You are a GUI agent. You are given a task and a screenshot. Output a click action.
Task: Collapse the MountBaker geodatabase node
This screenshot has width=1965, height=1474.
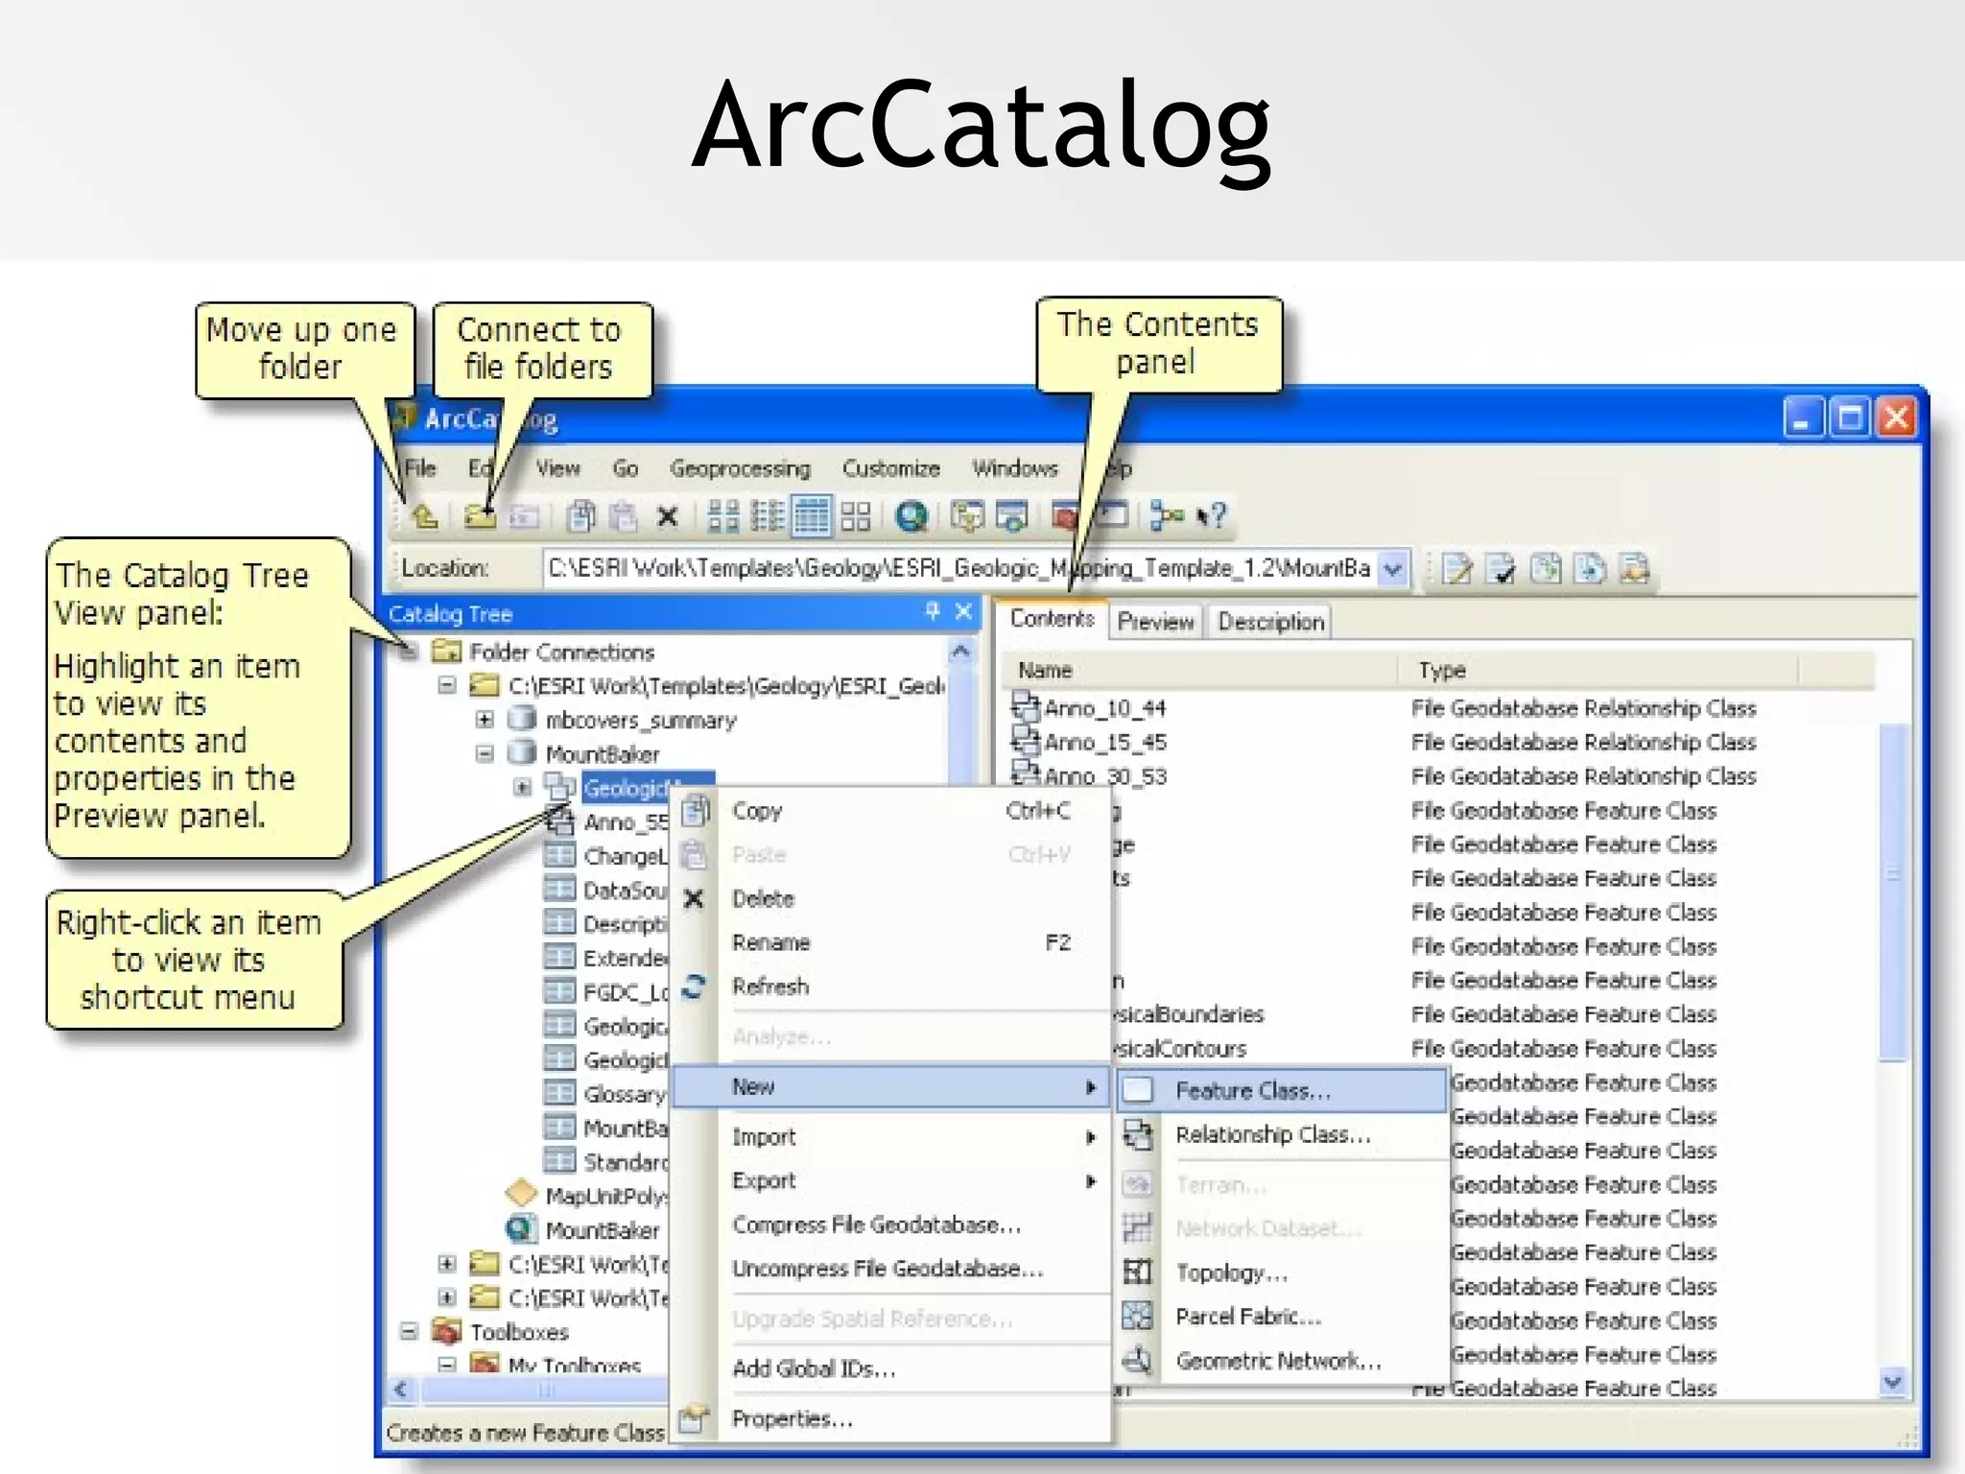(x=485, y=753)
